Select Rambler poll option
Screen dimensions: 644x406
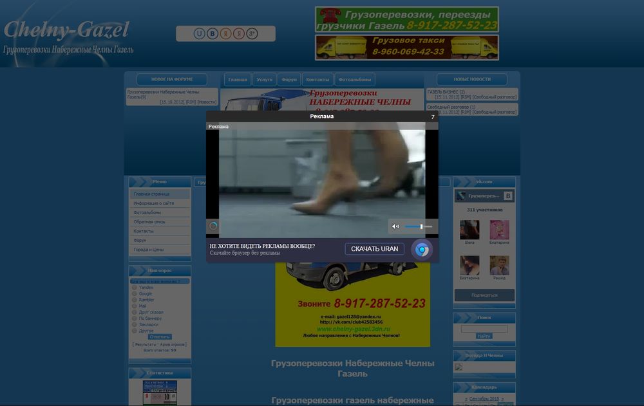click(x=135, y=300)
